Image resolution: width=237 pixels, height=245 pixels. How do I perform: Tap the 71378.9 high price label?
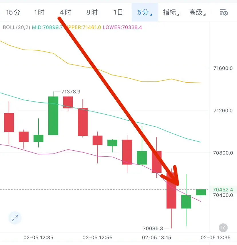coord(71,91)
